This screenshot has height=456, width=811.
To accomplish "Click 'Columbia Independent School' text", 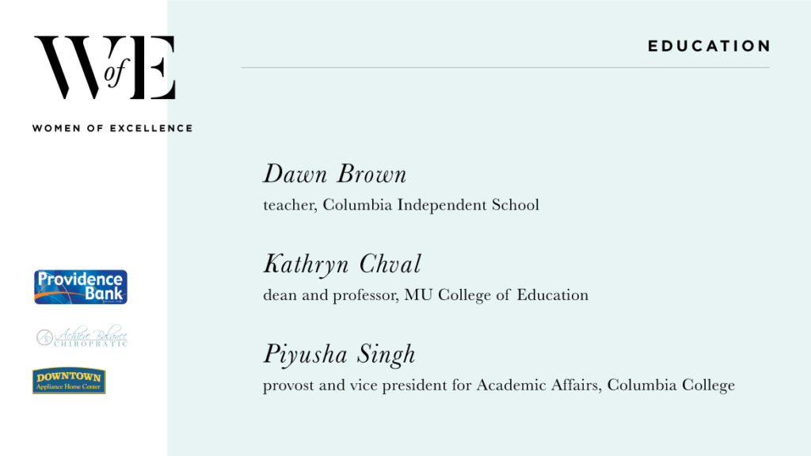I will click(432, 205).
